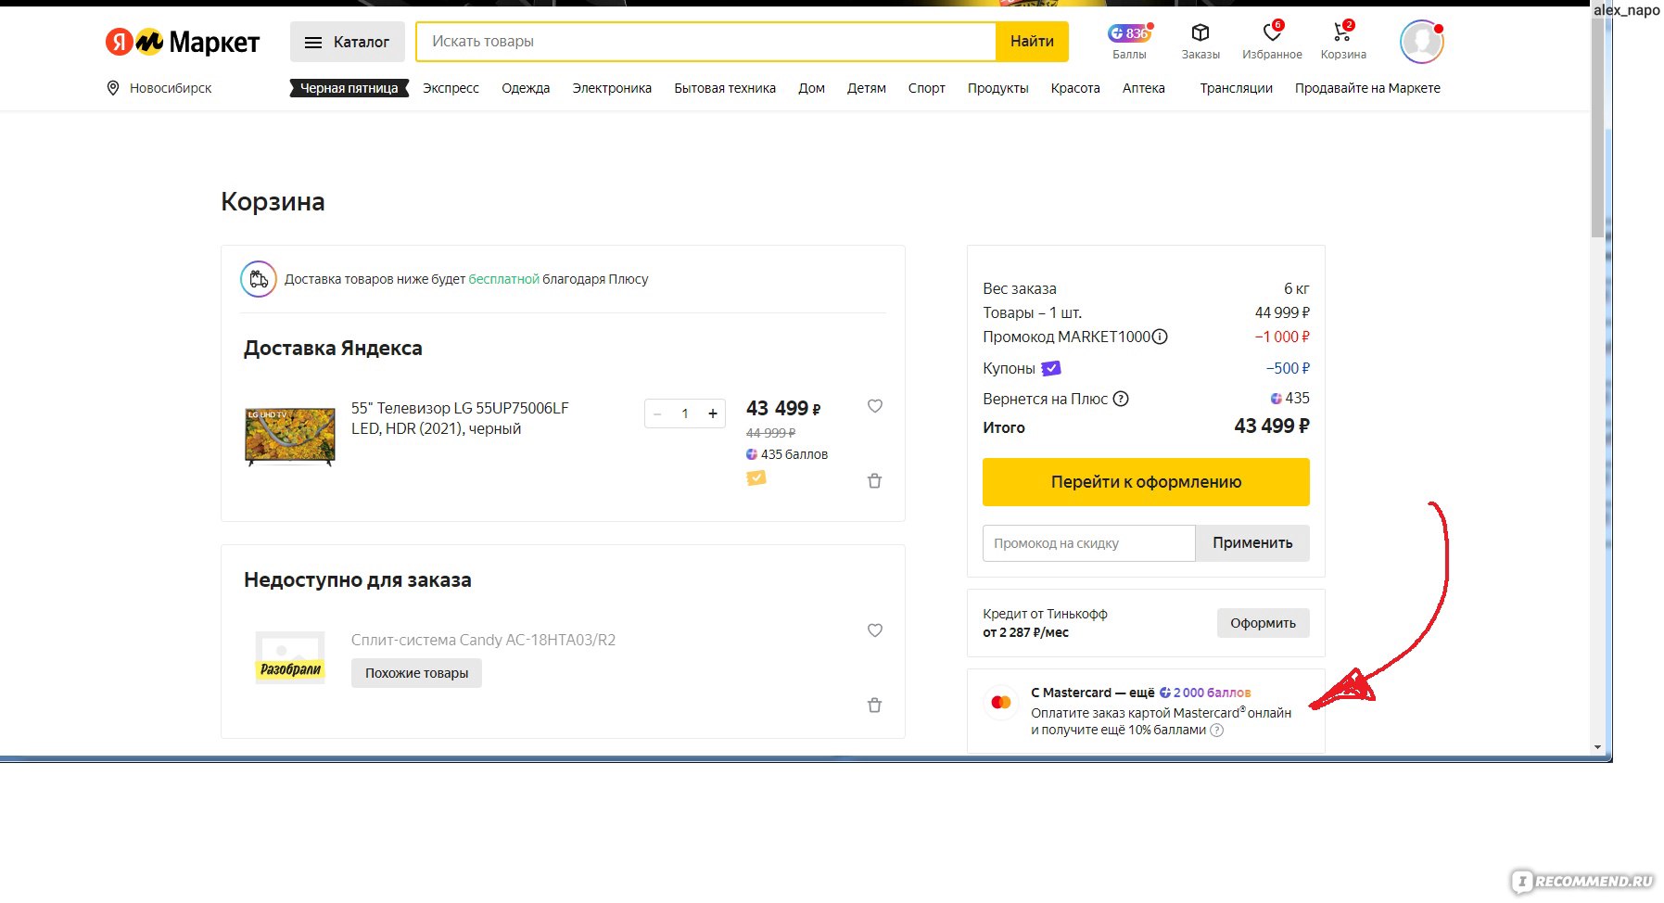Screen dimensions: 1664x903
Task: Increase LG TV quantity with plus
Action: pos(713,413)
